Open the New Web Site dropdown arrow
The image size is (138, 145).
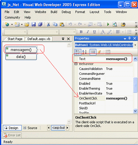coord(12,24)
